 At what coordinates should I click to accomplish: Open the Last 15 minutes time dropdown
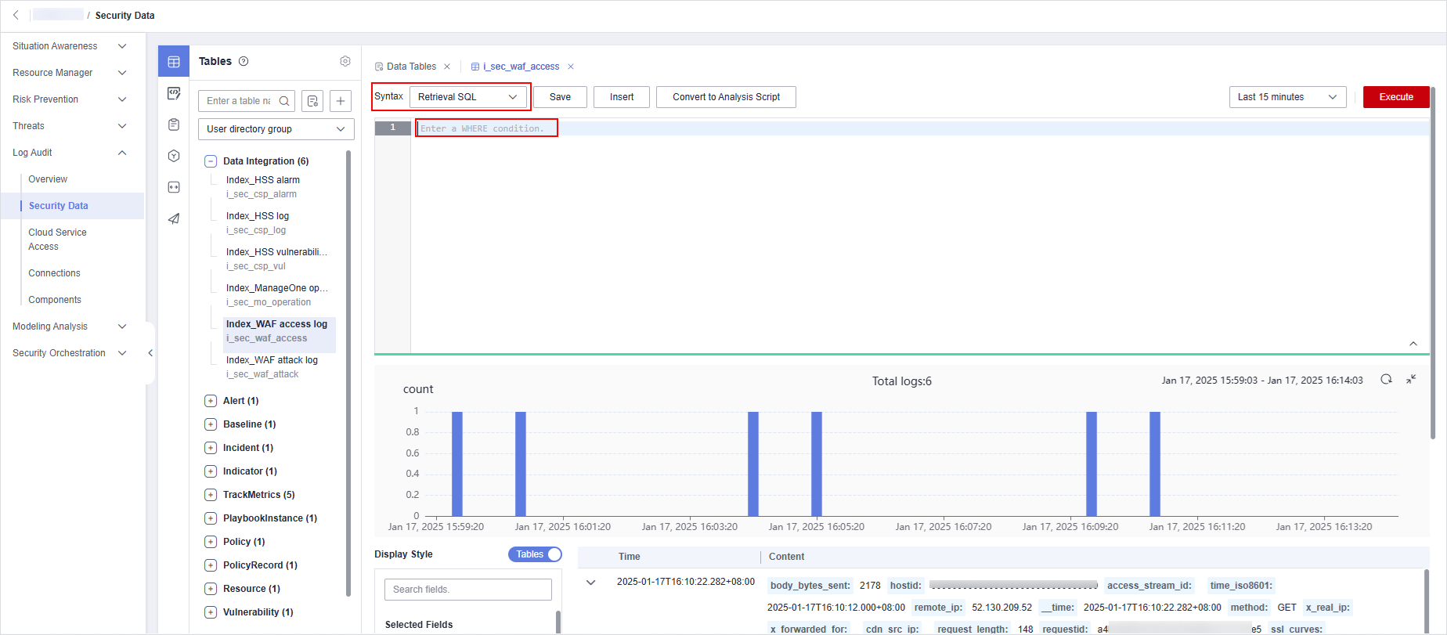pos(1288,97)
